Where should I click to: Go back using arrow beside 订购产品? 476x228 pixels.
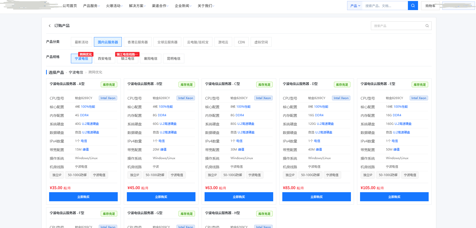[x=50, y=26]
